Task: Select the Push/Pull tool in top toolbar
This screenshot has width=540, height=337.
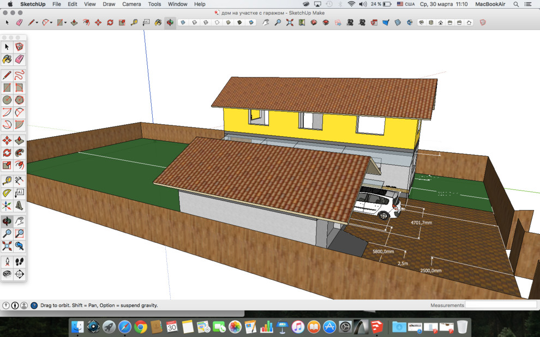Action: [74, 23]
